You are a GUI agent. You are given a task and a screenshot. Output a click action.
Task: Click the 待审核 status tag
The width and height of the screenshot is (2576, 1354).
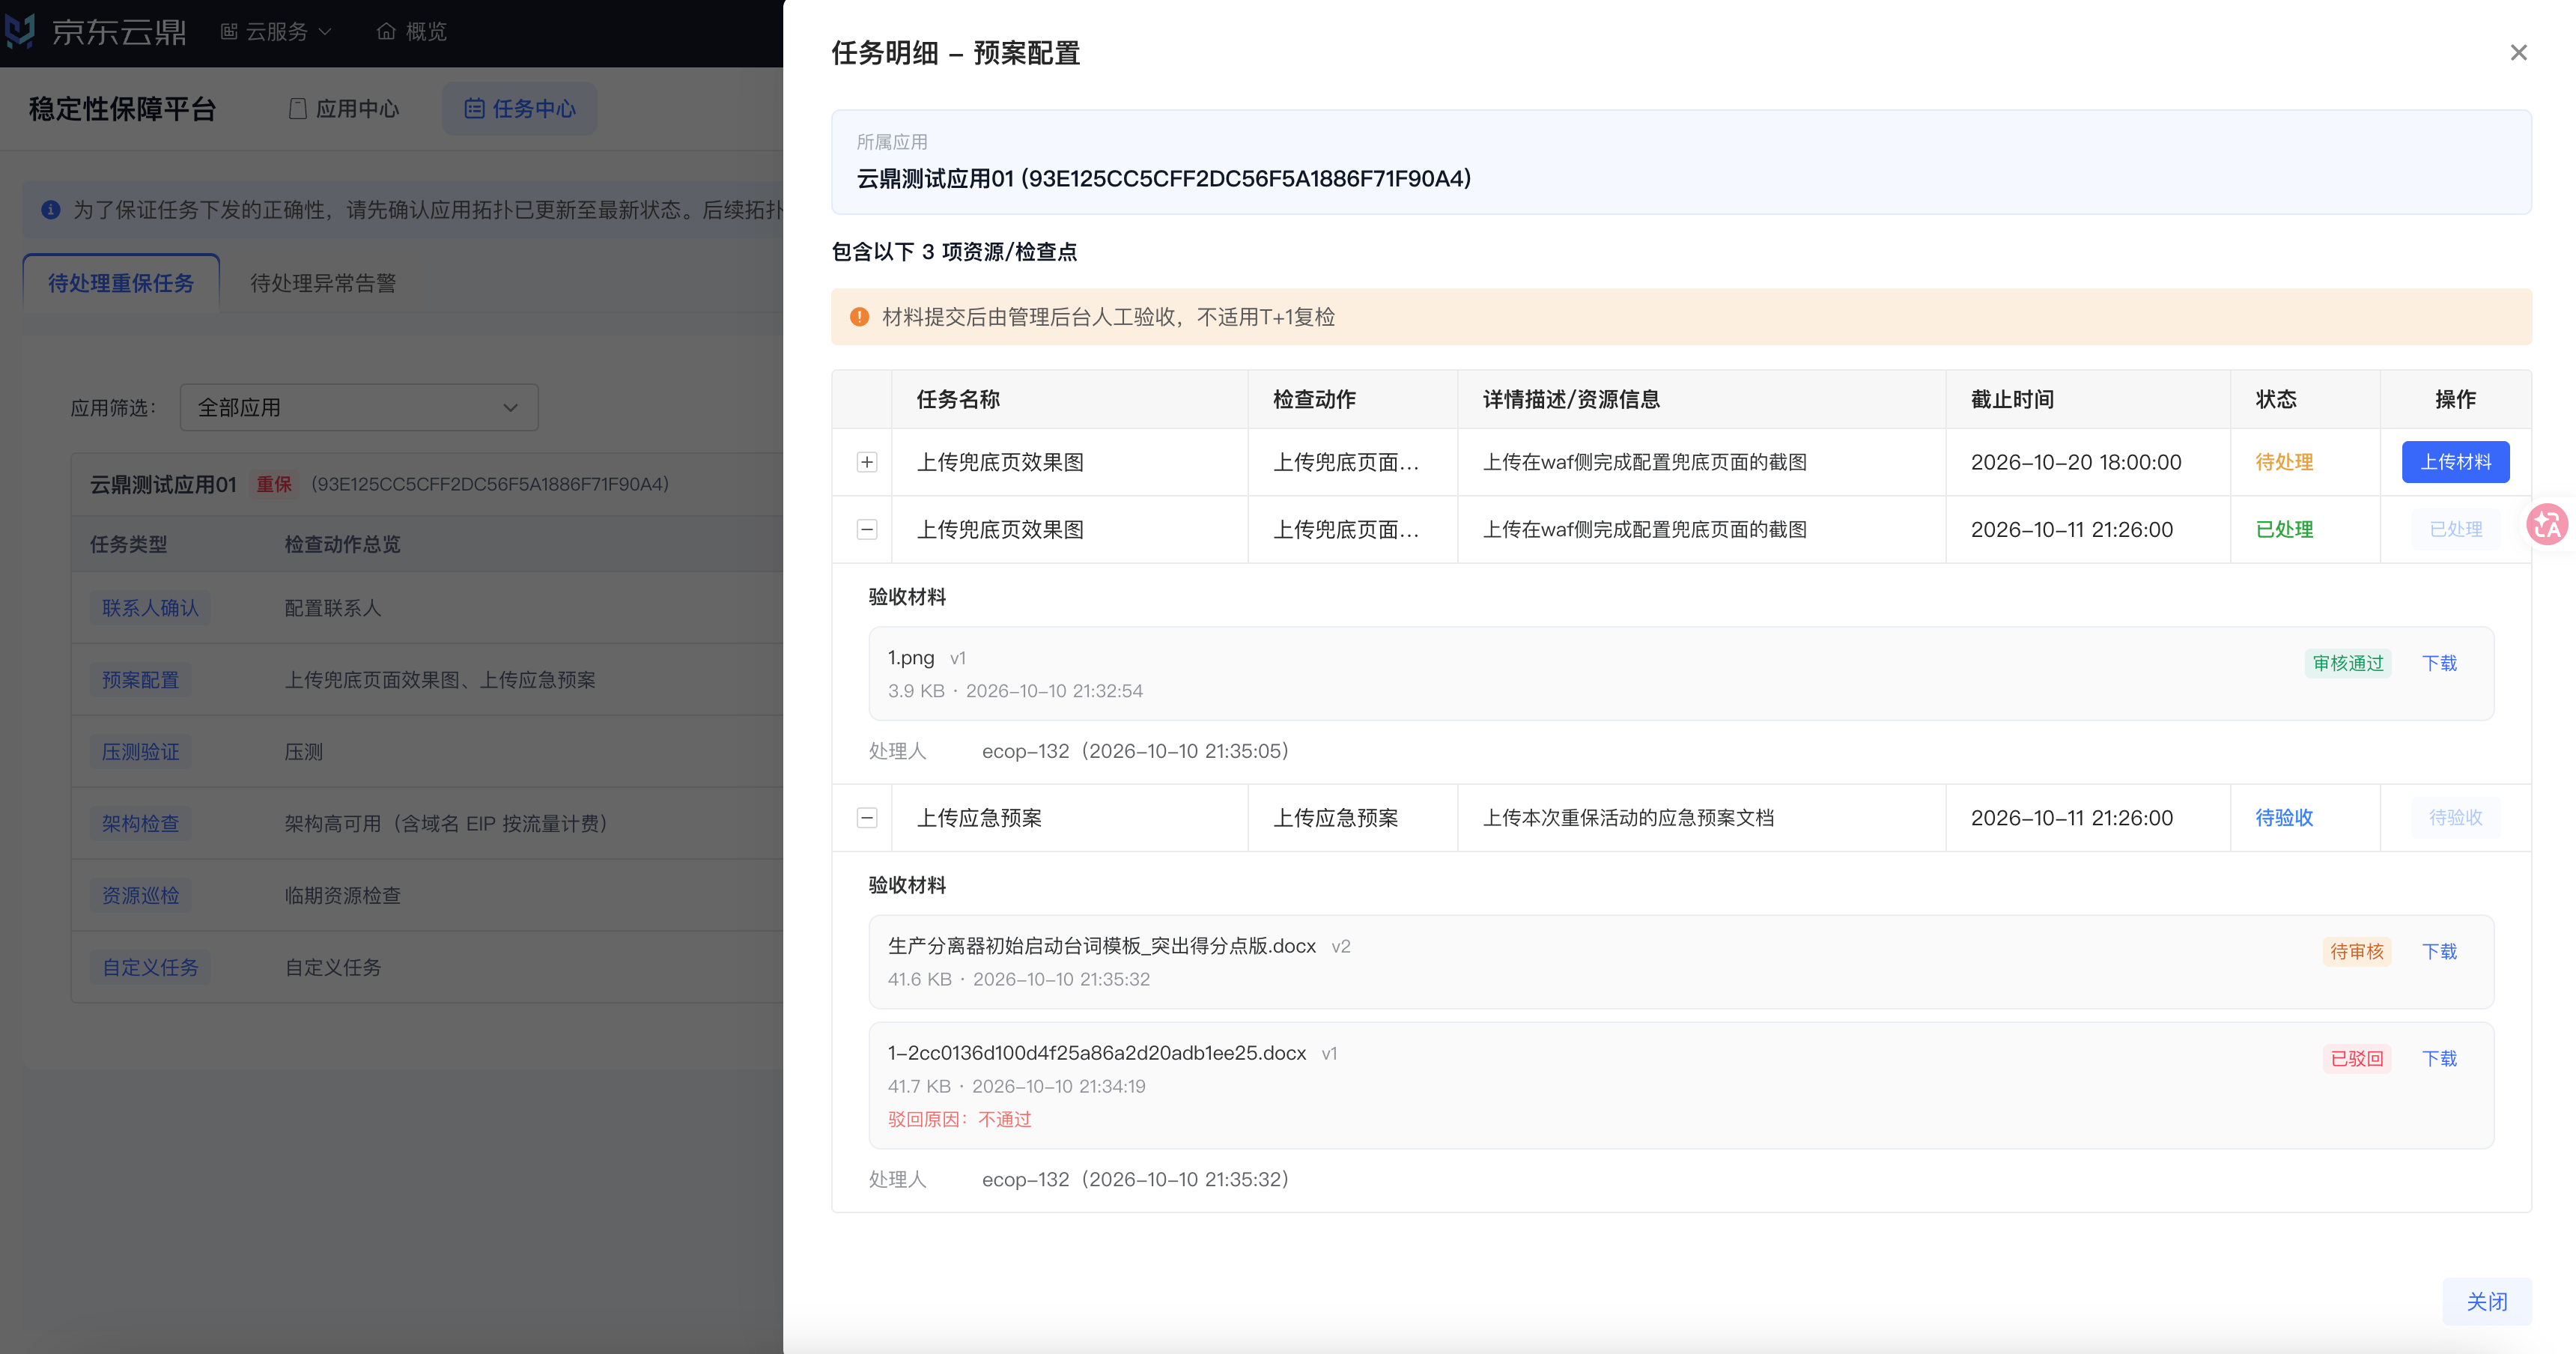2357,952
